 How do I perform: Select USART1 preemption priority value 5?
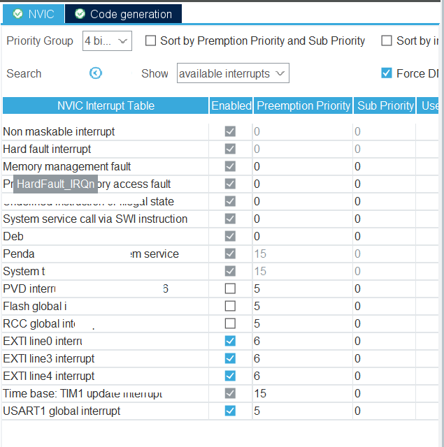301,411
